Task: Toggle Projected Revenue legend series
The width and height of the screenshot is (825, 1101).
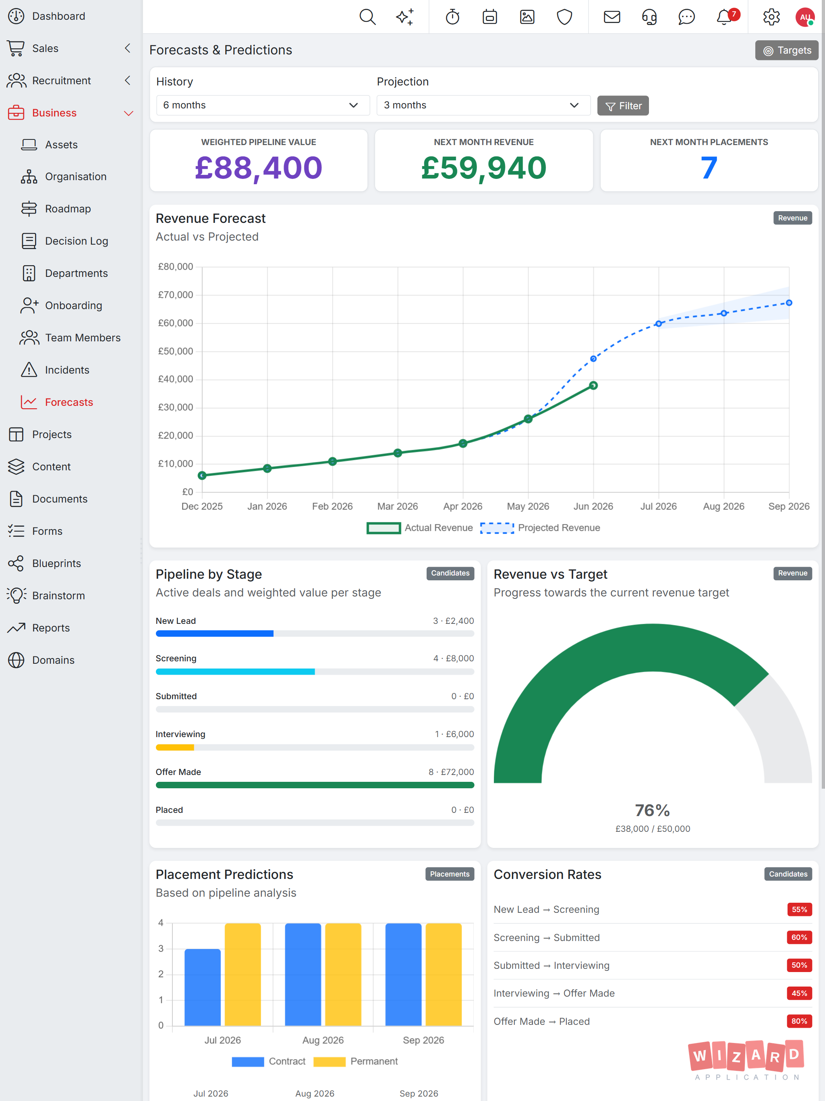Action: tap(540, 528)
